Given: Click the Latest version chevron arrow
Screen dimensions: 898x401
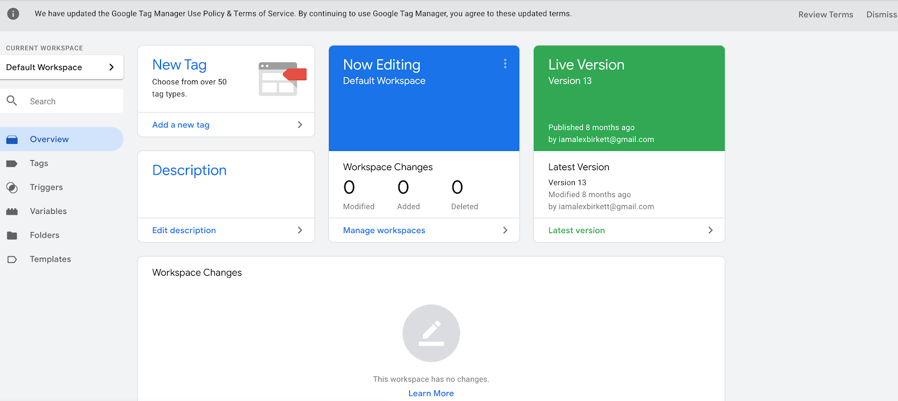Looking at the screenshot, I should (x=711, y=230).
